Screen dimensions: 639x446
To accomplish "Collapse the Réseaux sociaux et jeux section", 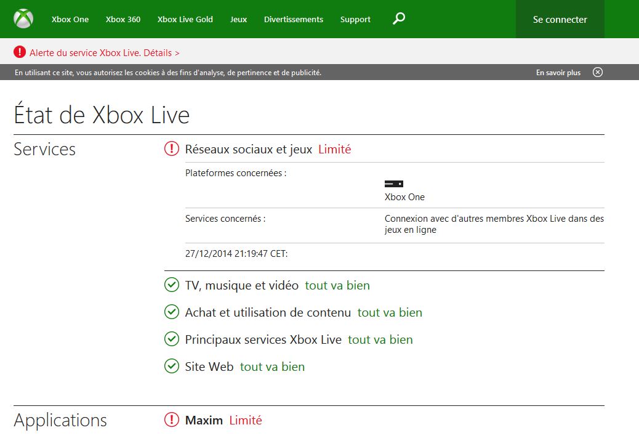I will point(249,149).
